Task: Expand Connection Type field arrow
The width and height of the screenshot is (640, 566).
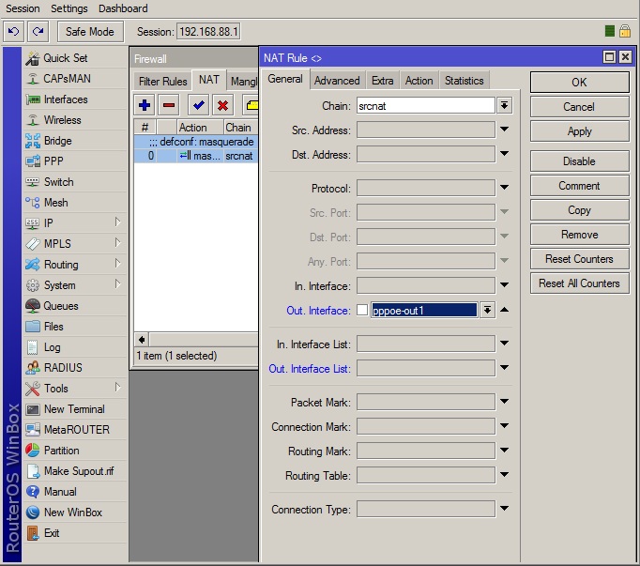Action: 504,509
